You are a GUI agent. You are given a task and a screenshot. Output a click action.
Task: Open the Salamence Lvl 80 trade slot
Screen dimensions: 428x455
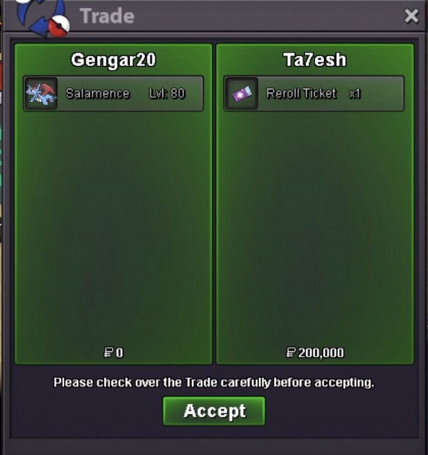tap(113, 93)
